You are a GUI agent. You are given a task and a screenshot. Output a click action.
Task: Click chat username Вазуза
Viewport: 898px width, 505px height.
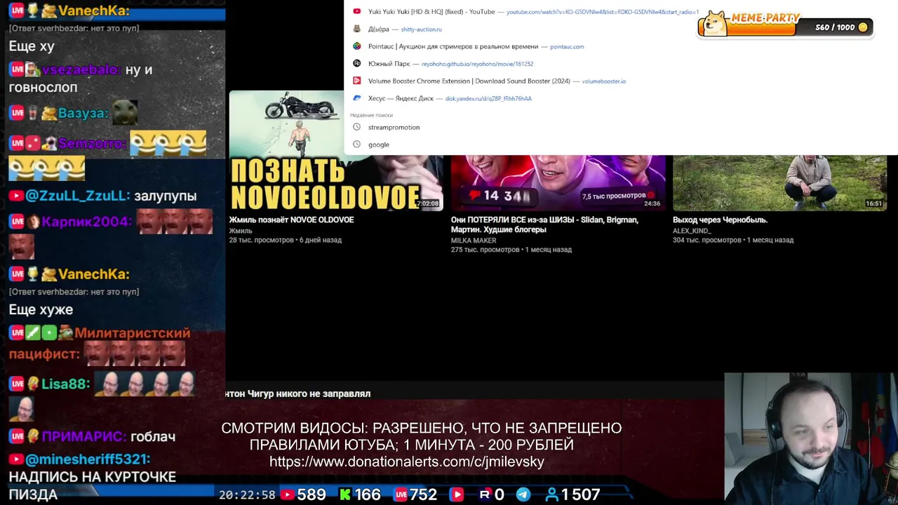(82, 114)
